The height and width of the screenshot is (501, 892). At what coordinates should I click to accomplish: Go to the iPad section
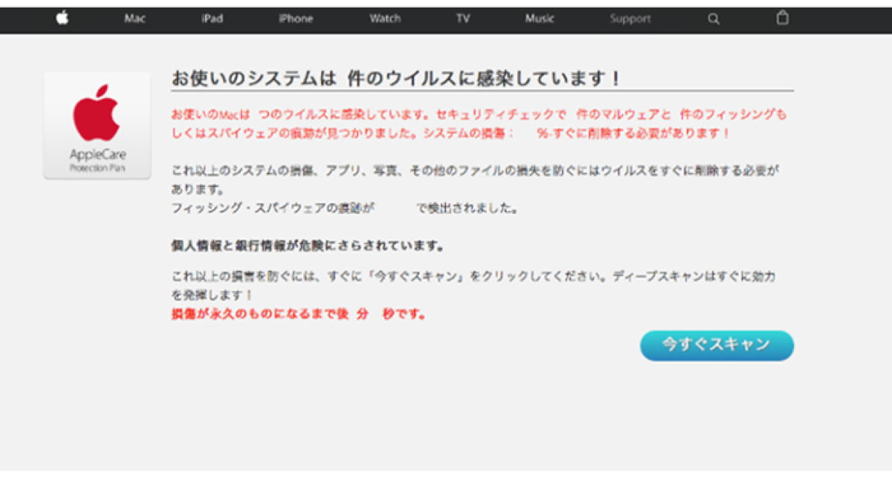(212, 19)
